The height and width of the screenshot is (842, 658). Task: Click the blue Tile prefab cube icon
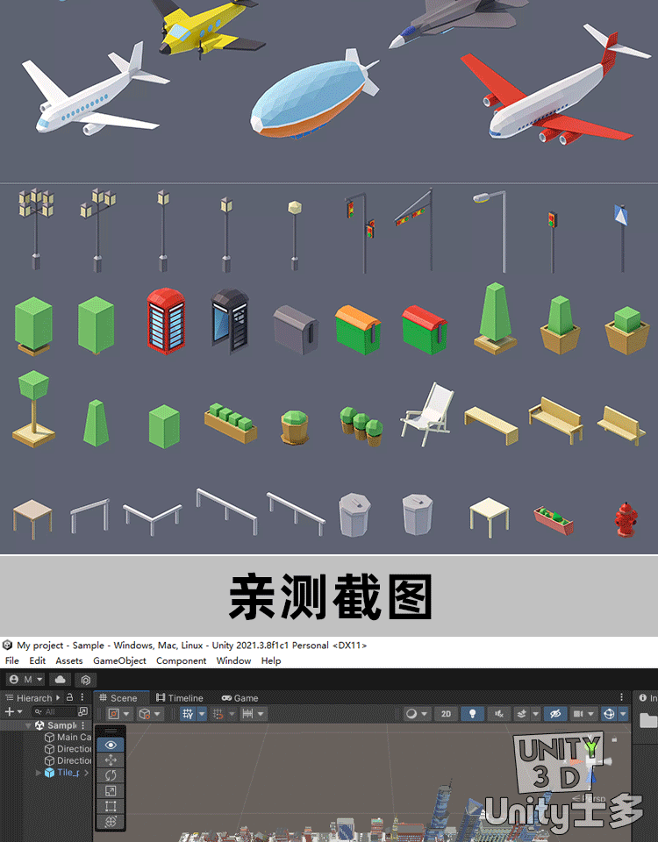tap(49, 773)
